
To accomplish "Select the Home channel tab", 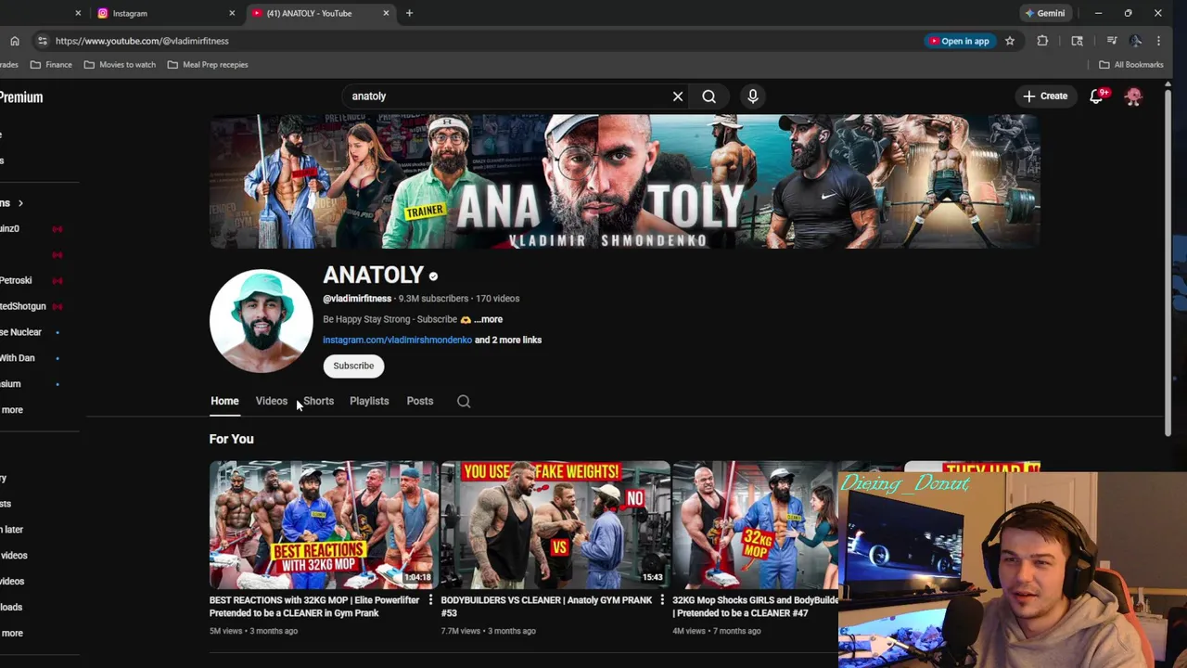I will [224, 401].
